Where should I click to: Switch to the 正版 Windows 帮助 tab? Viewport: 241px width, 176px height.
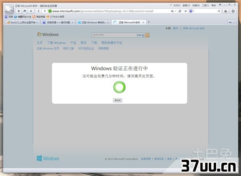[x=94, y=23]
